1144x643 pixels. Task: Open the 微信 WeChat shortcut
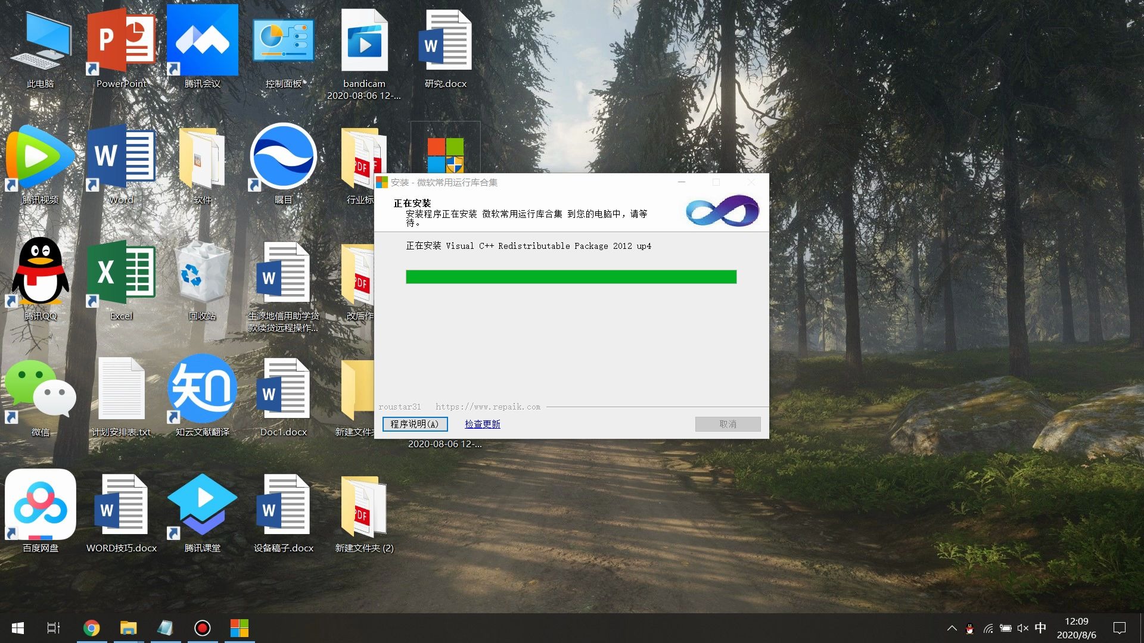pyautogui.click(x=41, y=389)
